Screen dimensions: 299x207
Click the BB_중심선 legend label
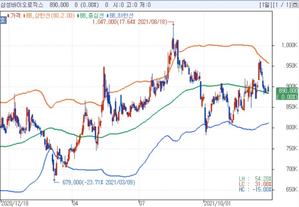pyautogui.click(x=91, y=16)
